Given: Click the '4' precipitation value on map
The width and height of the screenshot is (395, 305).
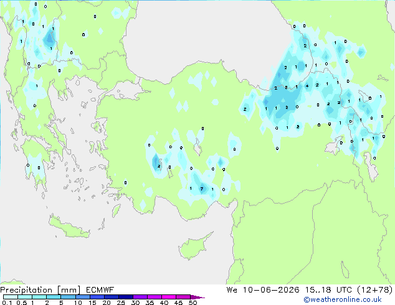Looking at the screenshot, I should point(307,86).
